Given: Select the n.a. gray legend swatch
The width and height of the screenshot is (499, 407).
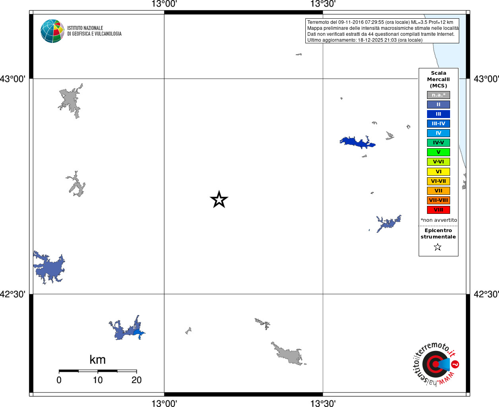Looking at the screenshot, I should 439,95.
